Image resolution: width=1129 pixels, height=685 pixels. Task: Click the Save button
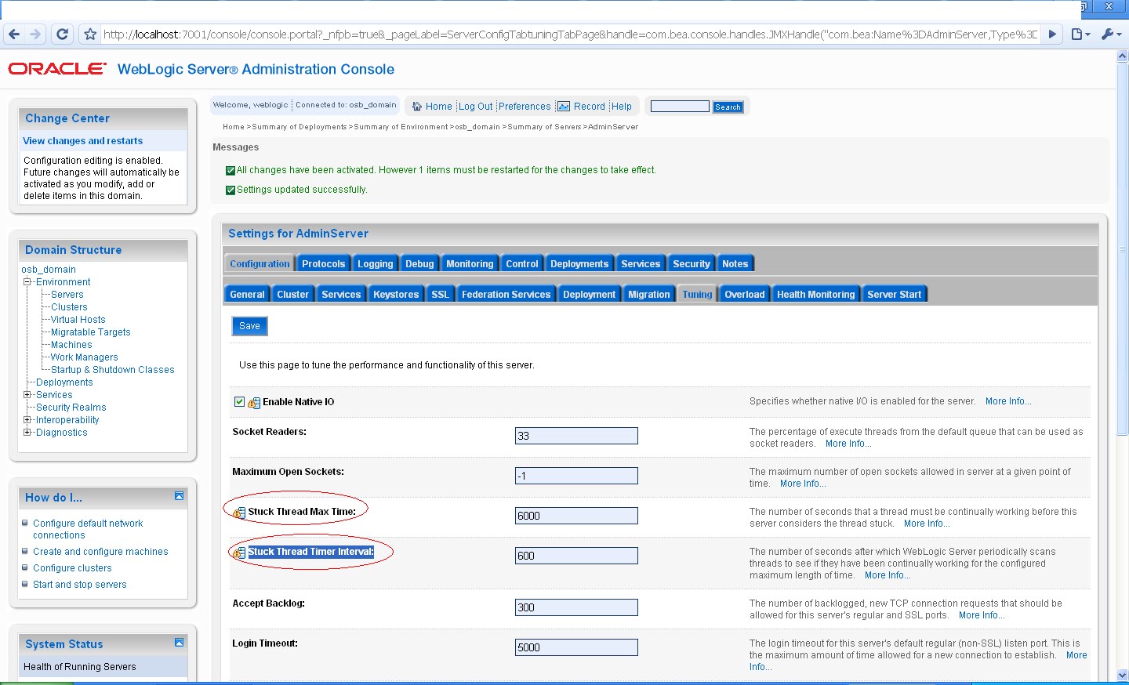point(249,326)
